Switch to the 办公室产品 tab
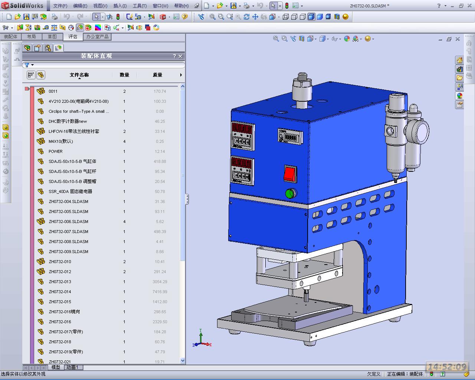 tap(98, 37)
